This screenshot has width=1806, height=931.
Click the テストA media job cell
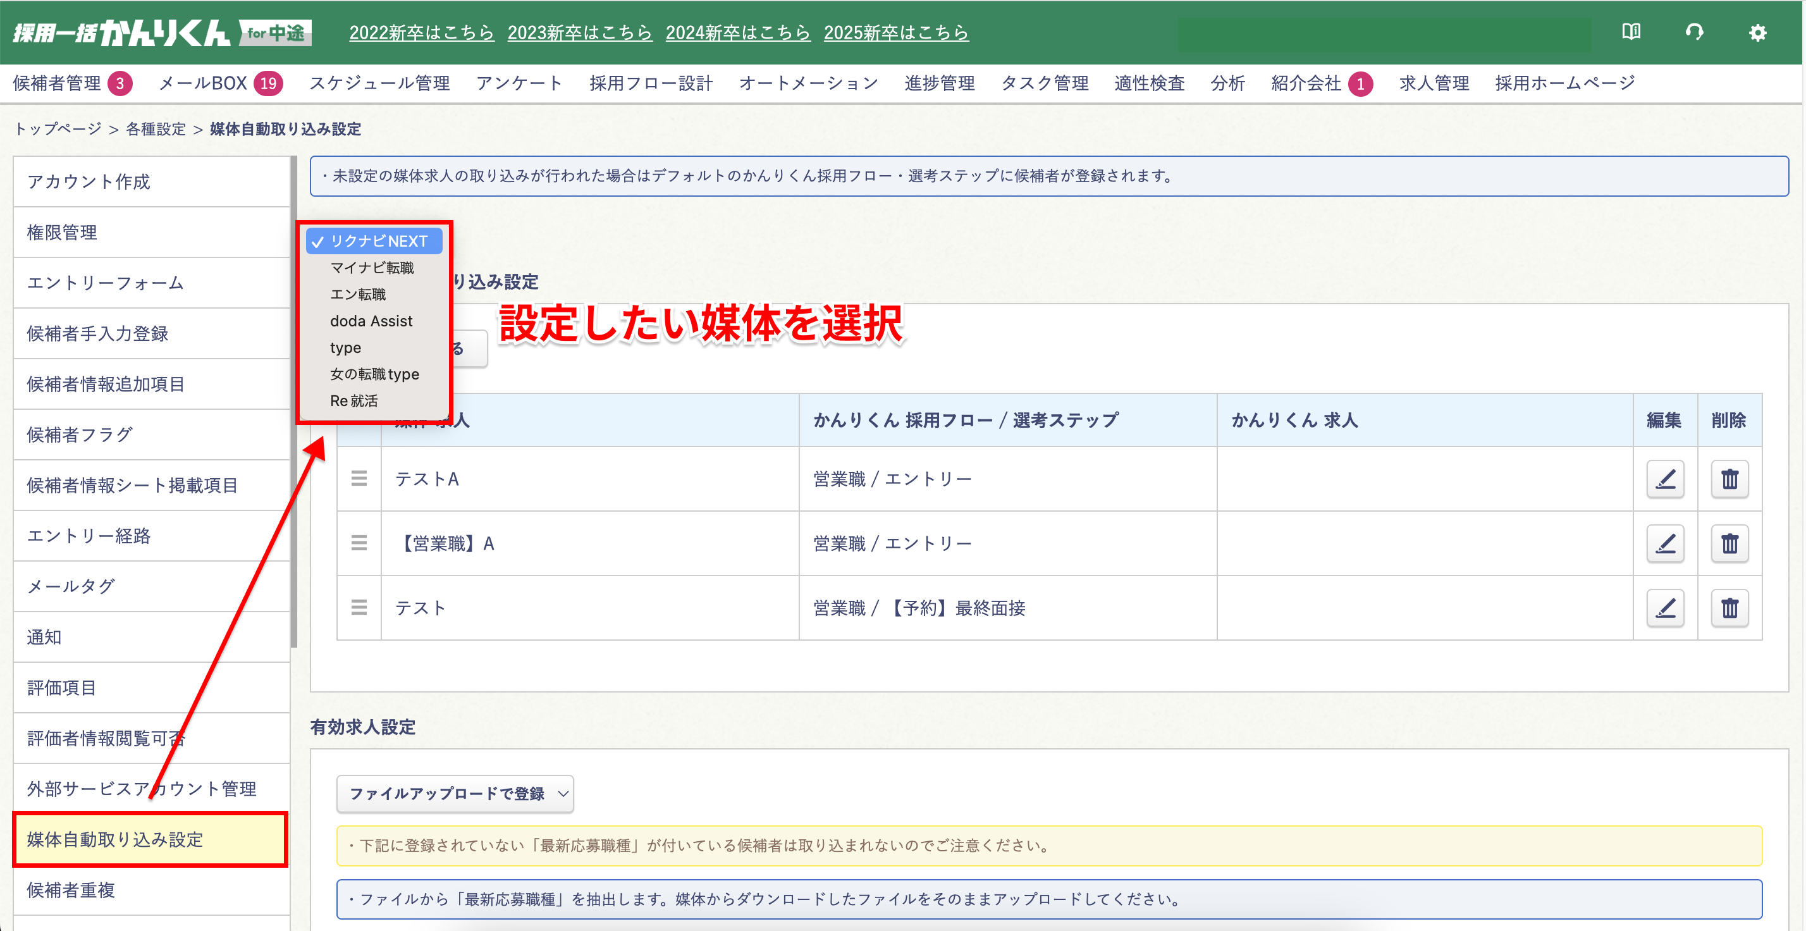(589, 479)
